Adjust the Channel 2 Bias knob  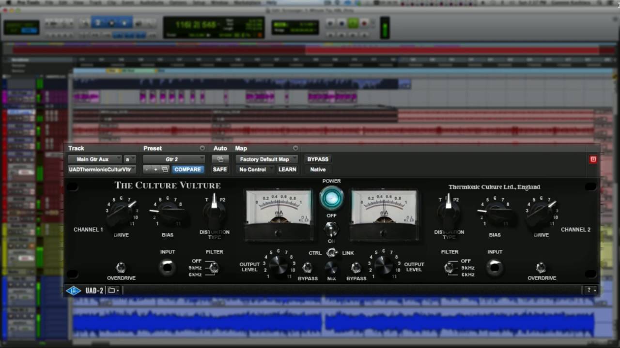[495, 213]
